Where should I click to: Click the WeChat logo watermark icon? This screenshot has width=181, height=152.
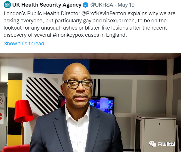[x=152, y=144]
